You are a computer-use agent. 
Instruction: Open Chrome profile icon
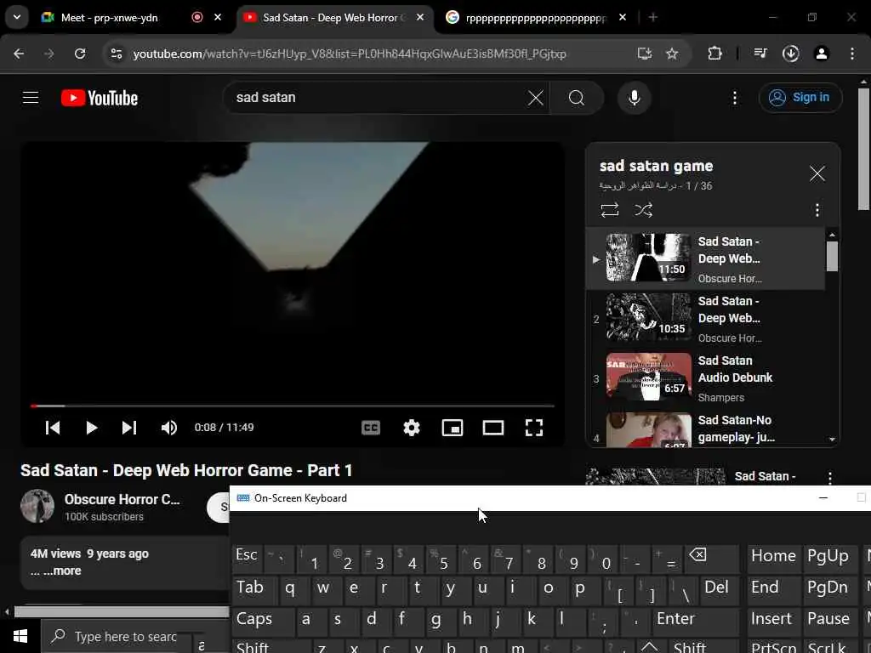tap(821, 54)
